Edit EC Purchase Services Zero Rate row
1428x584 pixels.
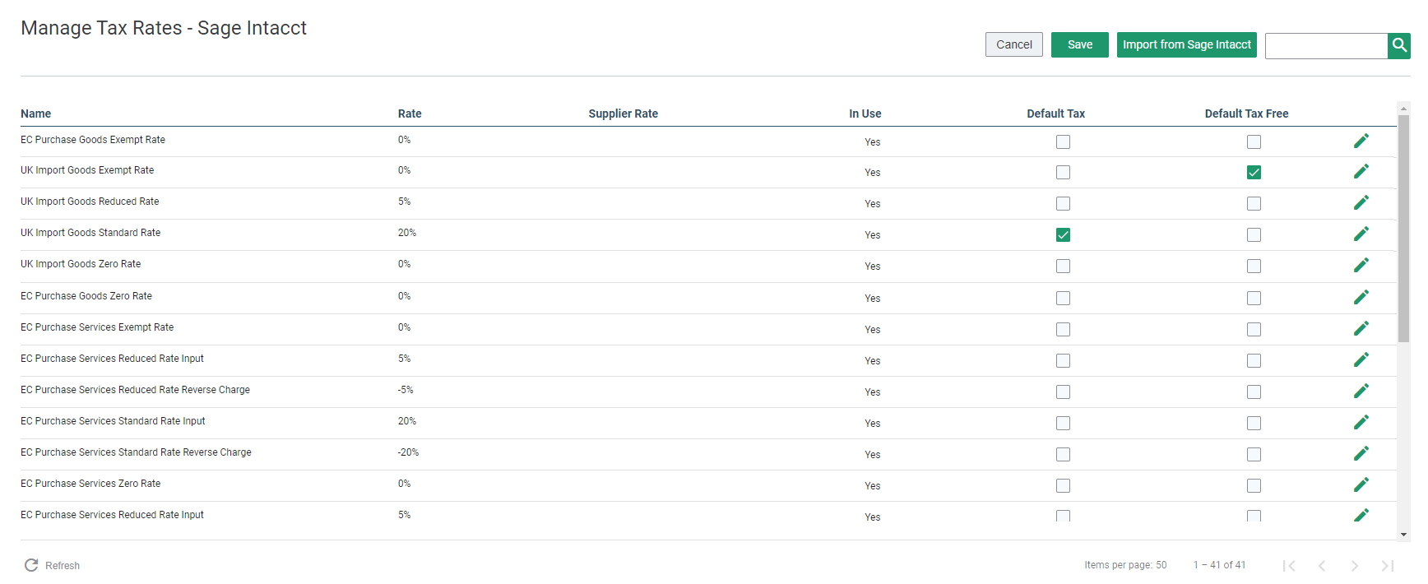click(1361, 485)
